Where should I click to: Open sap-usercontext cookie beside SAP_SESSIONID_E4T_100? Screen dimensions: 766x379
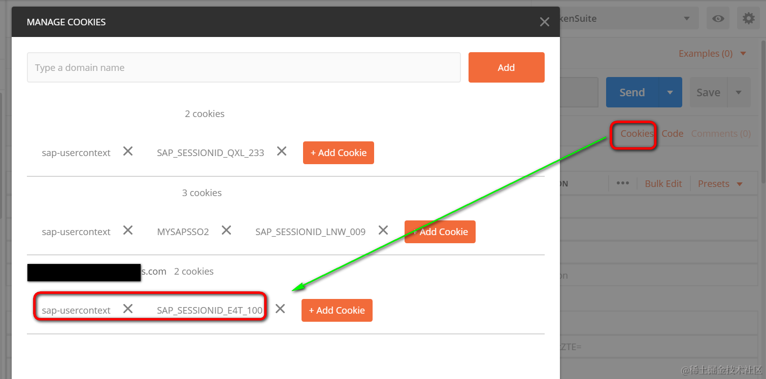76,311
